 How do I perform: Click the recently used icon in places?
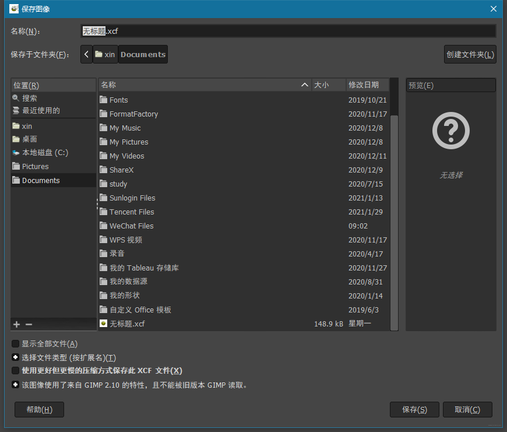click(16, 111)
